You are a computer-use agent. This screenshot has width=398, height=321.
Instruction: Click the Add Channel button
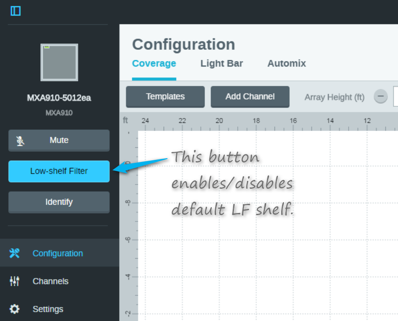(250, 97)
